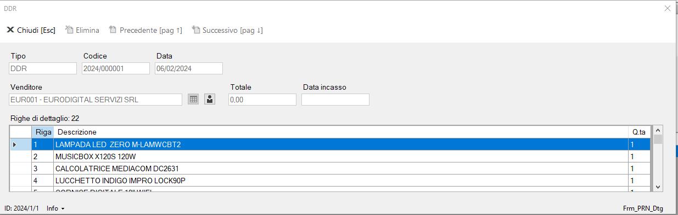Click the Totale field showing 0,00

(x=262, y=100)
